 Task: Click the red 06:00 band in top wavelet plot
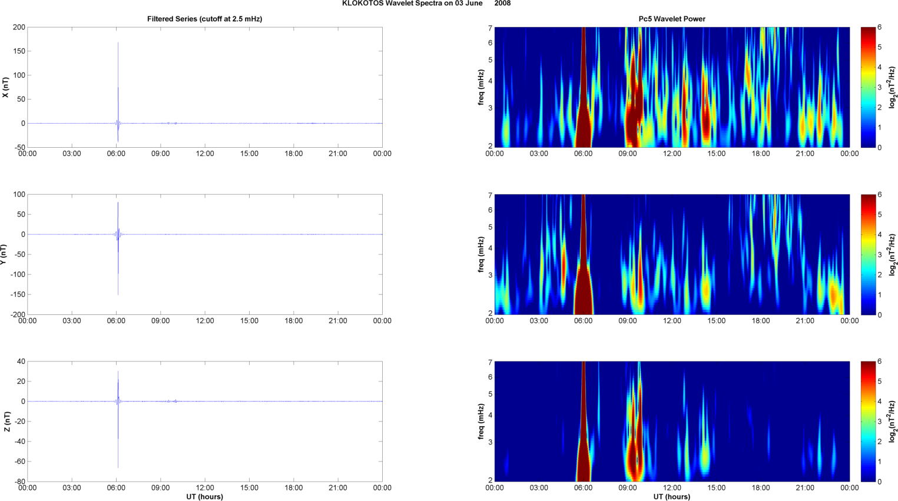(583, 87)
